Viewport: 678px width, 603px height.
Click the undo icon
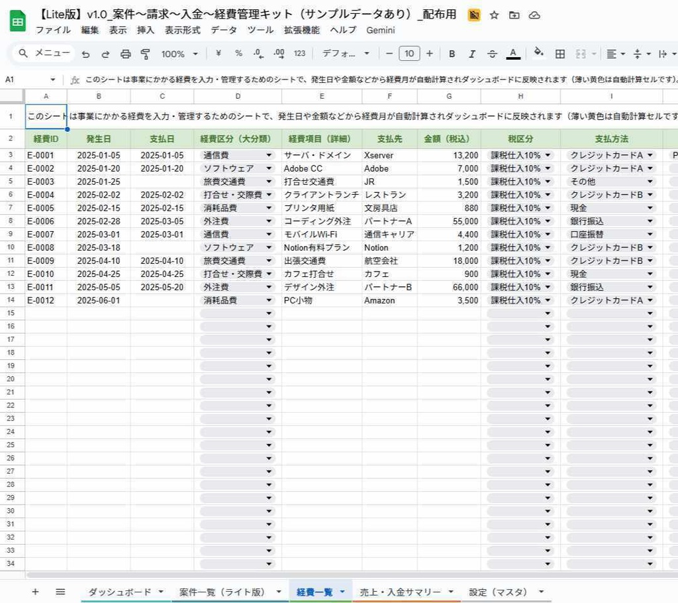click(x=87, y=54)
